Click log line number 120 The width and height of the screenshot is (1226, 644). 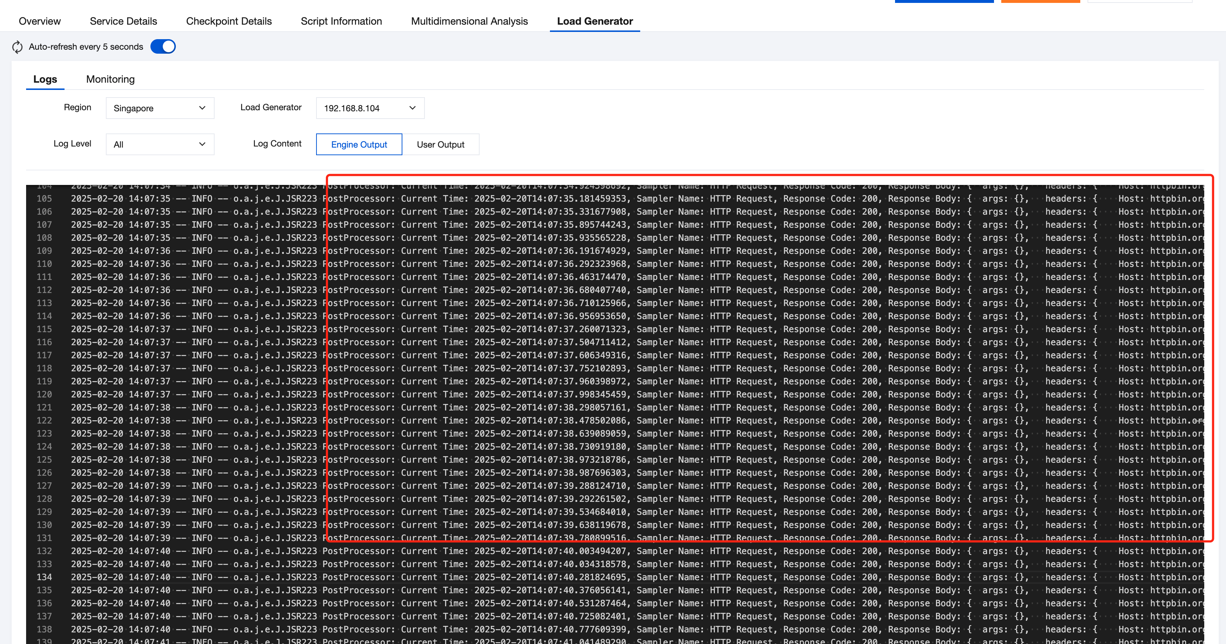pos(44,394)
